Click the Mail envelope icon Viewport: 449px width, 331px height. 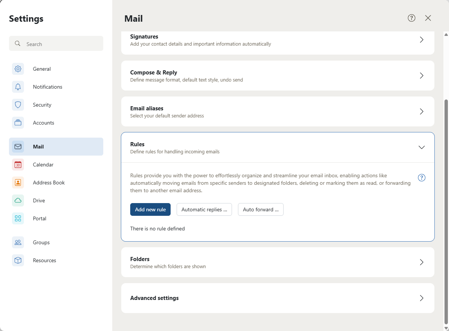coord(18,147)
